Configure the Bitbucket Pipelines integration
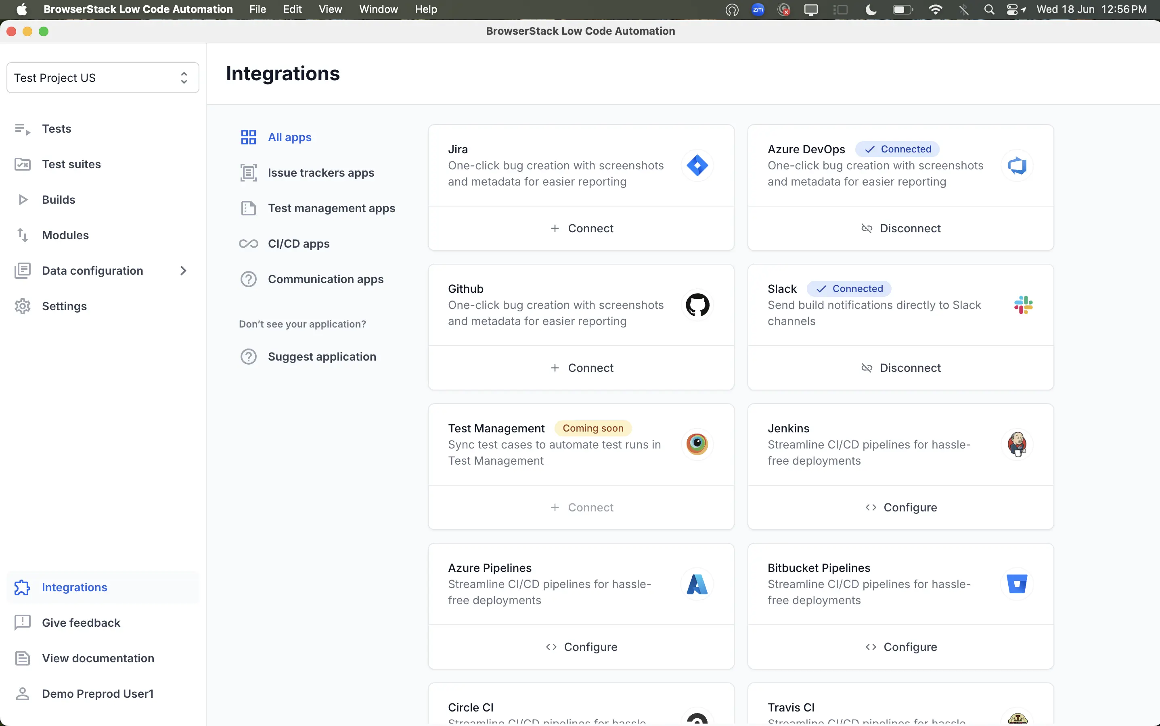 (x=900, y=647)
